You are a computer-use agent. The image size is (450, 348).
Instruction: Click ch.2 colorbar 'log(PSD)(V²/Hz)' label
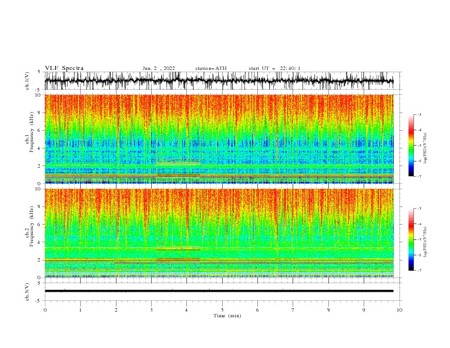pyautogui.click(x=425, y=242)
